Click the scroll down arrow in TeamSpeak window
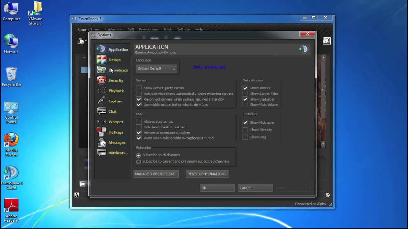This screenshot has height=229, width=408. pyautogui.click(x=323, y=144)
